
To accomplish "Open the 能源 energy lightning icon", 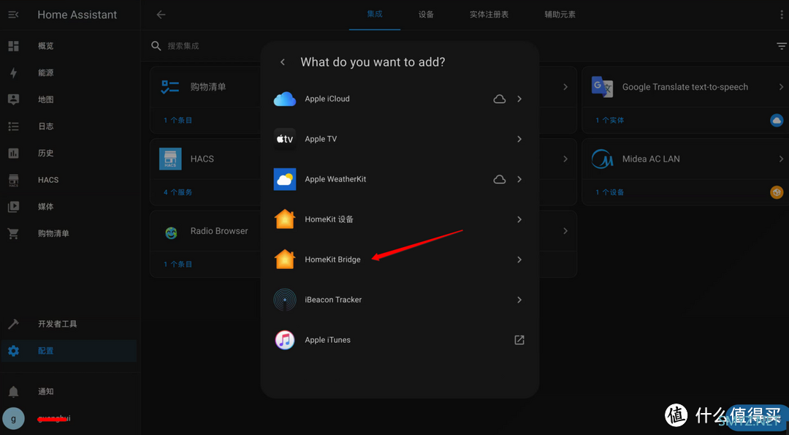I will 14,72.
